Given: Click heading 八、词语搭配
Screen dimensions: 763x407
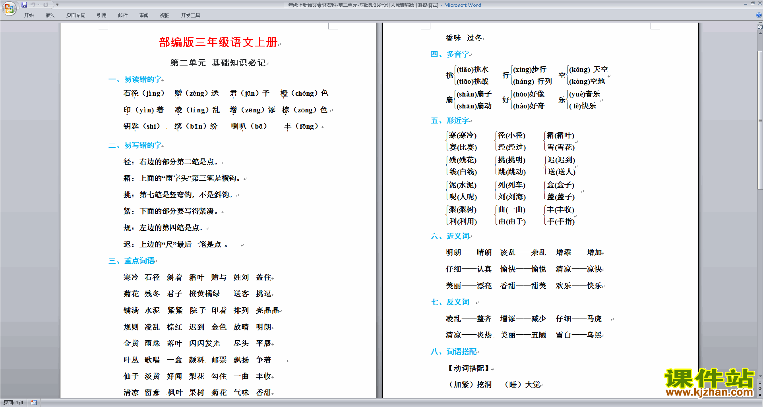Looking at the screenshot, I should click(x=454, y=352).
